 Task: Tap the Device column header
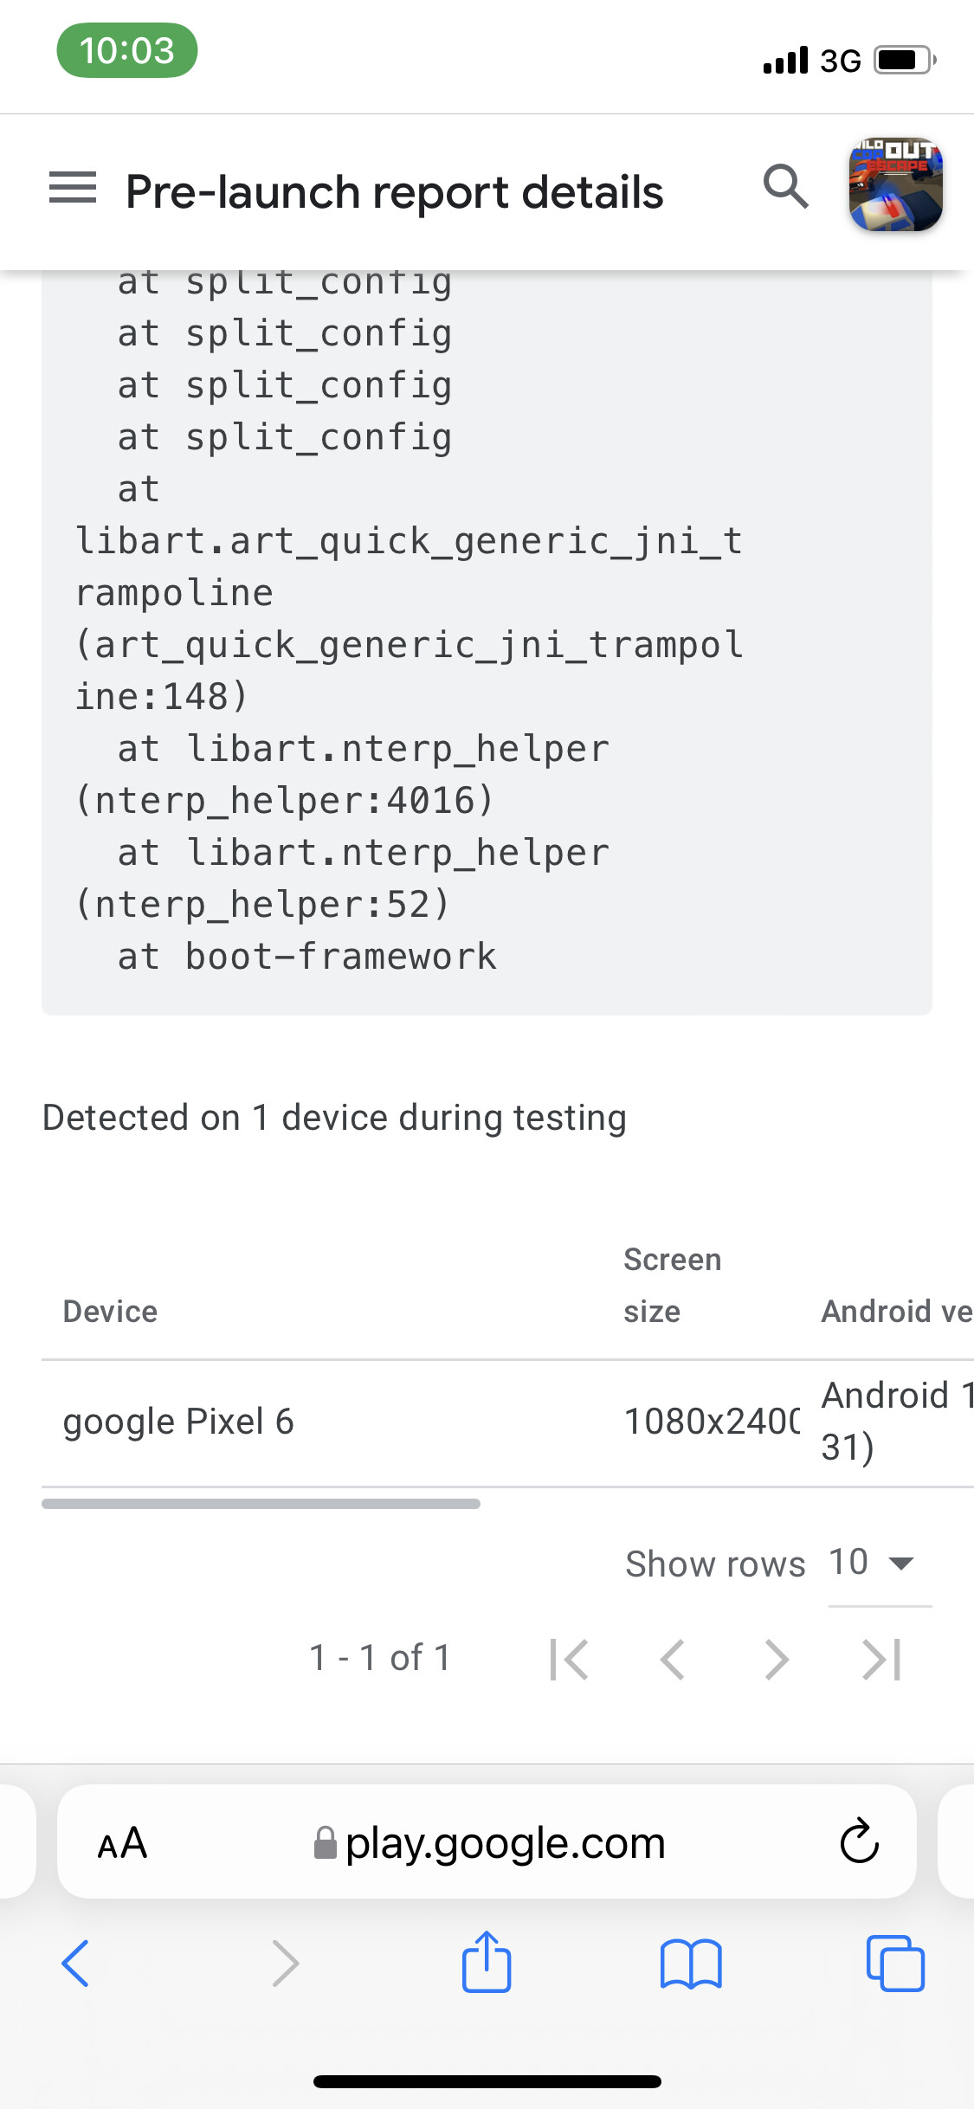click(109, 1311)
